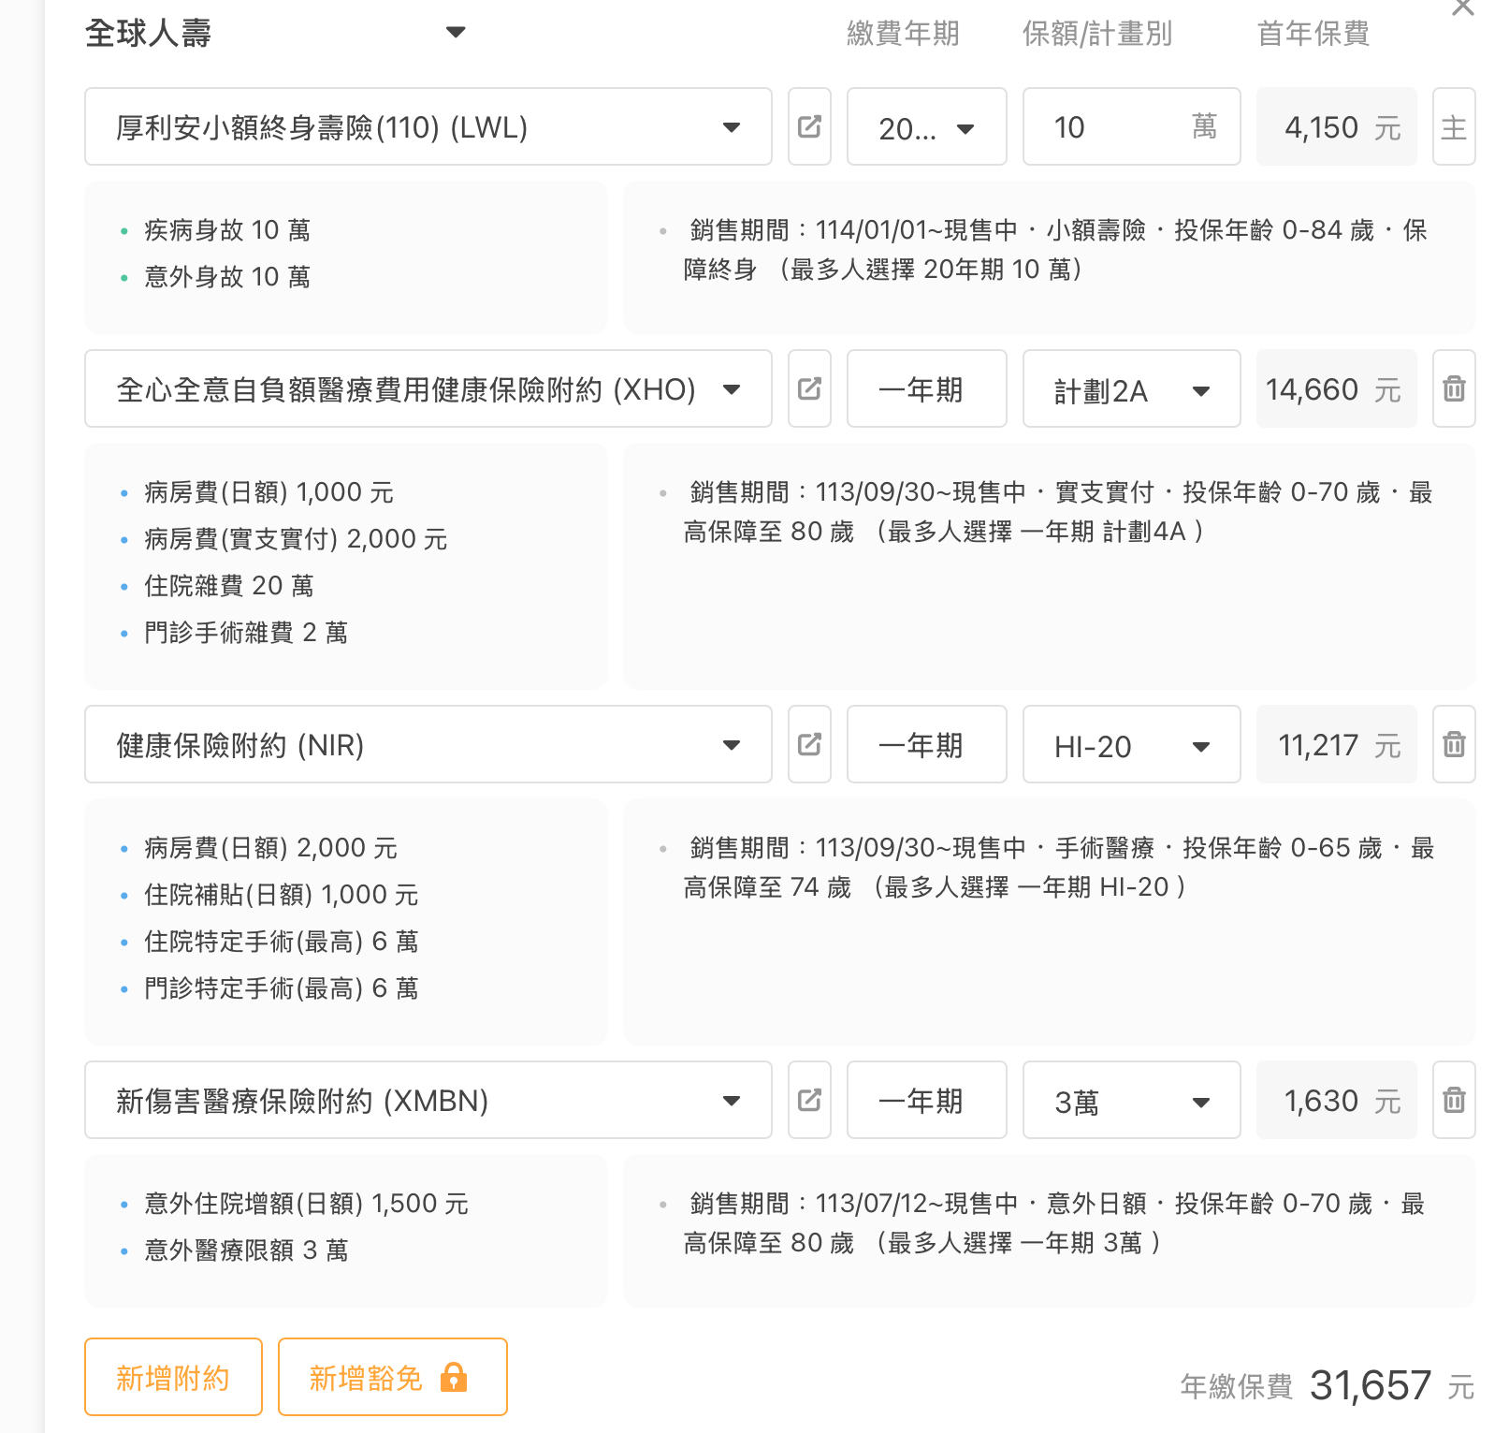Close the panel with the X icon
This screenshot has height=1433, width=1509.
1462,7
